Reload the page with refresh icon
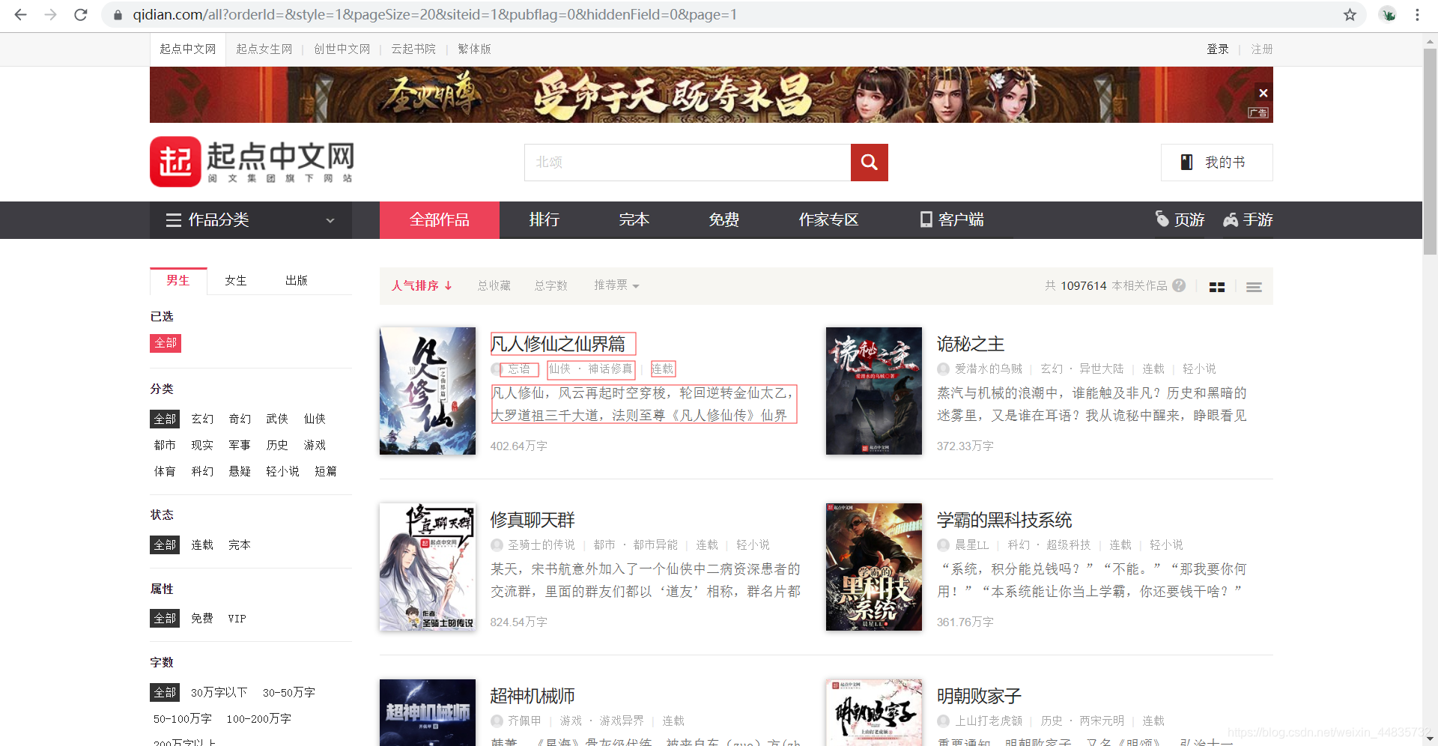1438x746 pixels. (x=81, y=14)
